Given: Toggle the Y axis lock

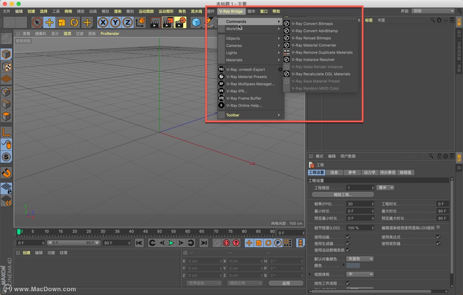Looking at the screenshot, I should tap(115, 23).
